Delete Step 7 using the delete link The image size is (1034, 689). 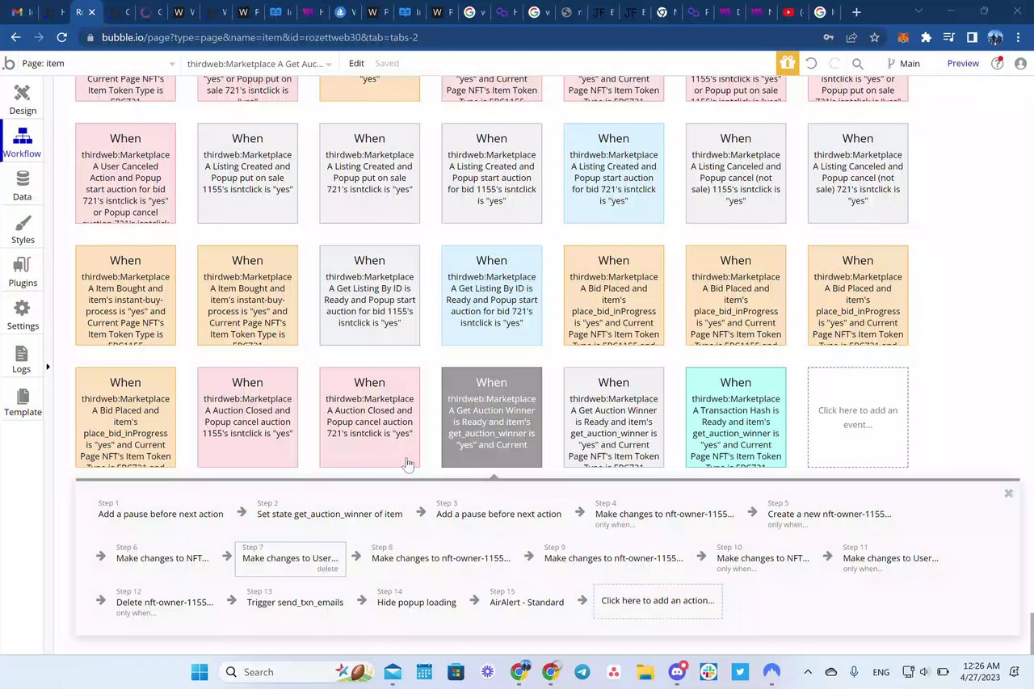point(327,569)
